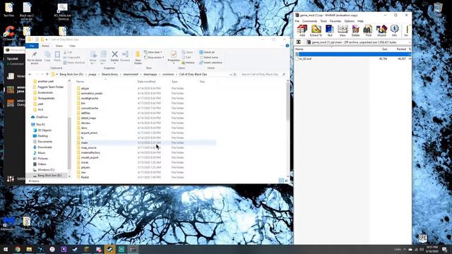
Task: Click Select none in Explorer ribbon
Action: tap(209, 57)
